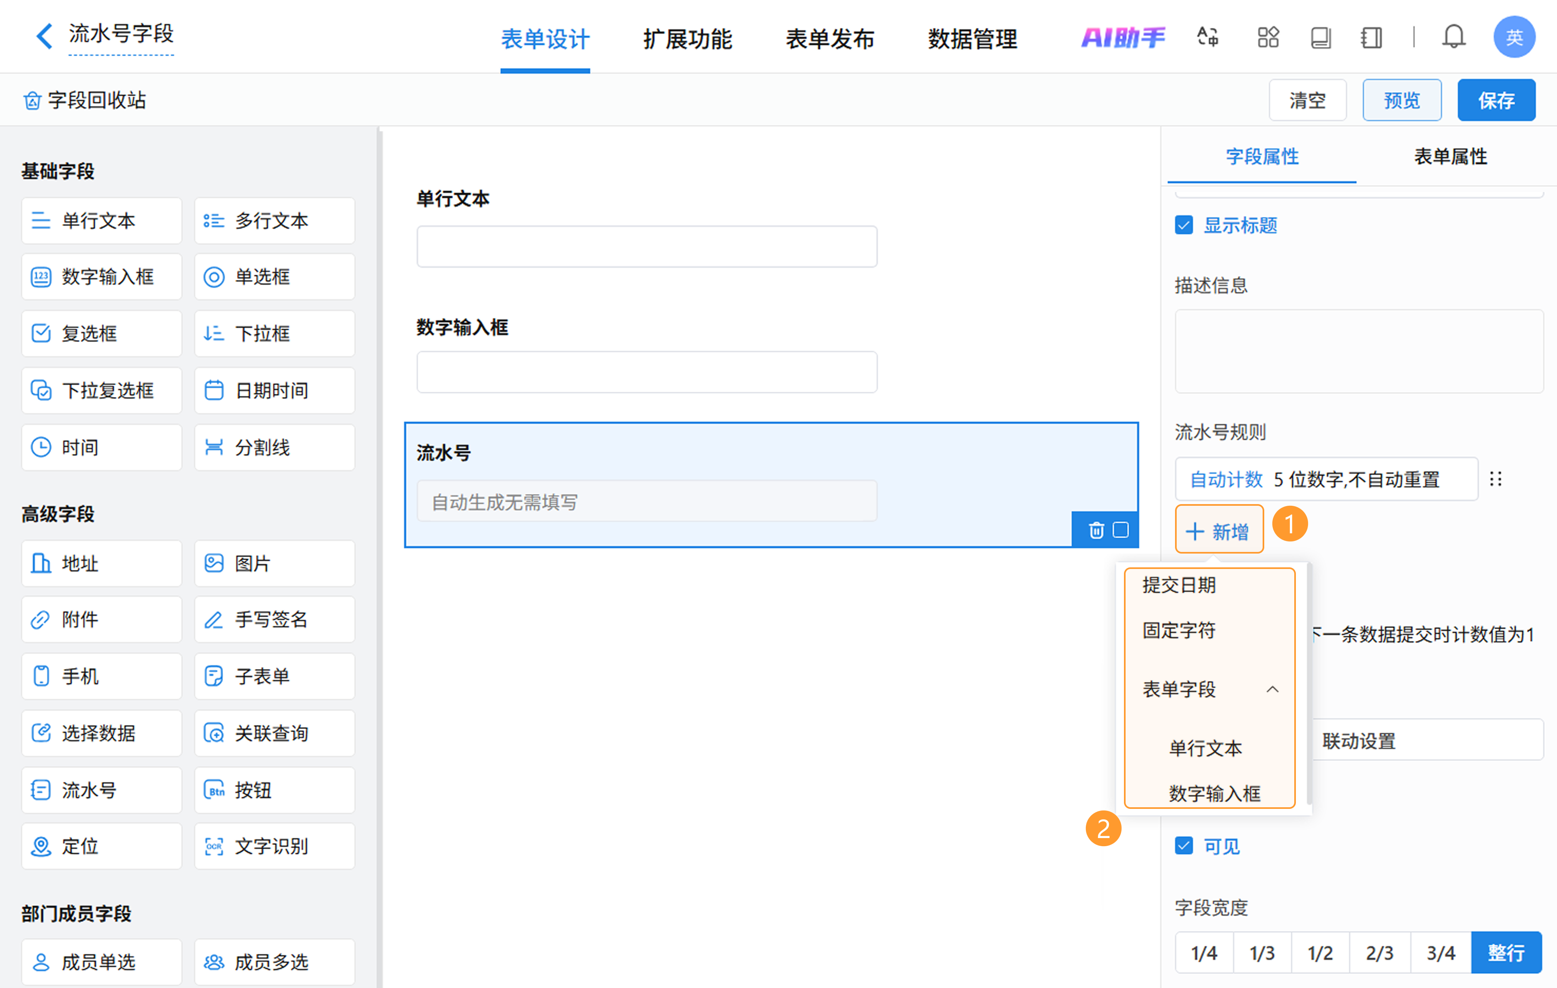Click the user avatar 英

pos(1514,37)
